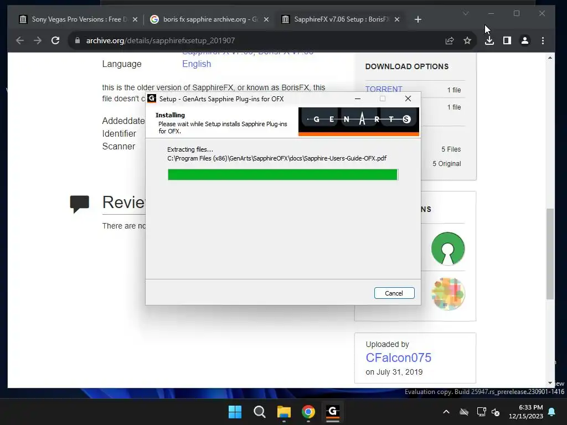Open Chrome three-dot menu

(543, 40)
